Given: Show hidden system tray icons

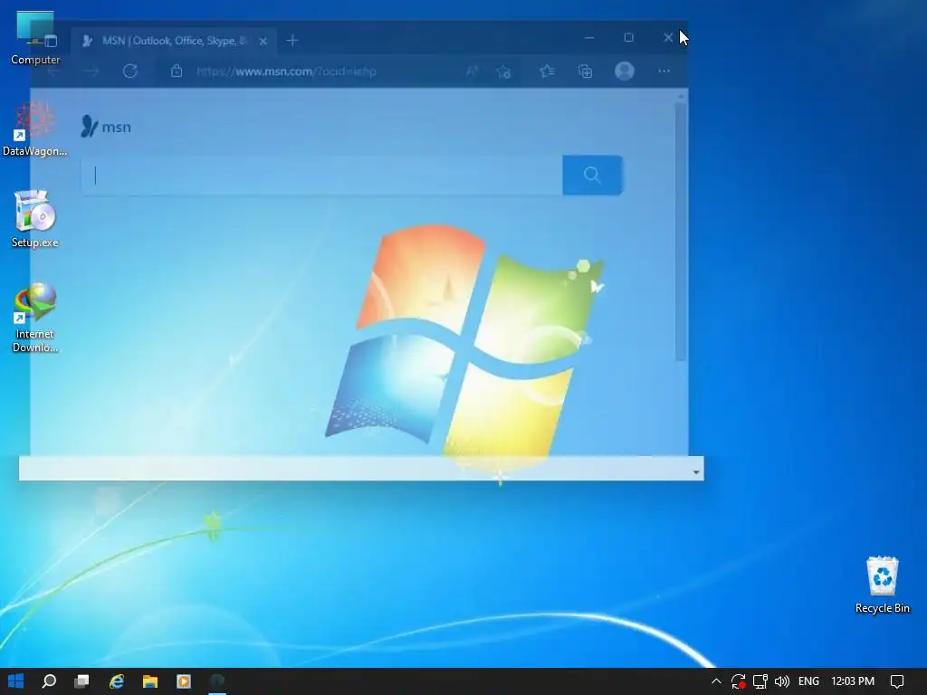Looking at the screenshot, I should point(716,681).
